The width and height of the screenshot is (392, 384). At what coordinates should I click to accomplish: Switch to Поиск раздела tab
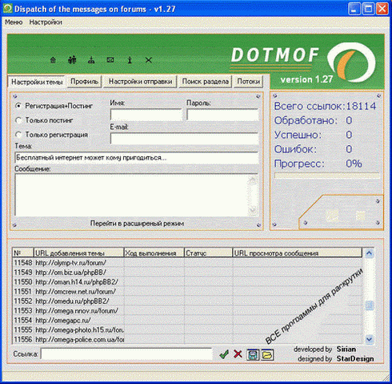pos(205,82)
